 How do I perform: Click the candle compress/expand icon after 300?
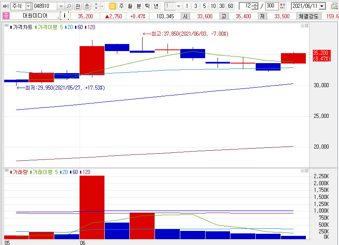coord(283,6)
